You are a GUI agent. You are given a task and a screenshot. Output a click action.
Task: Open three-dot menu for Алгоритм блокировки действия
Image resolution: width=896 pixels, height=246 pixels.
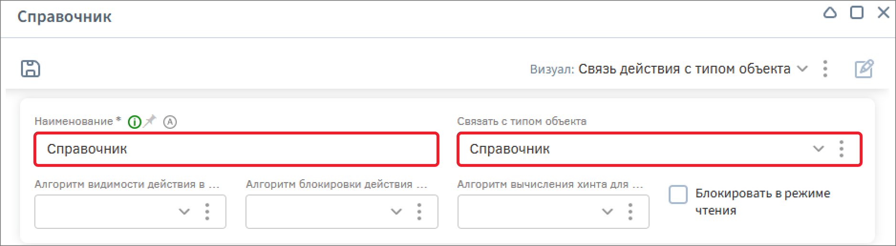tap(419, 211)
